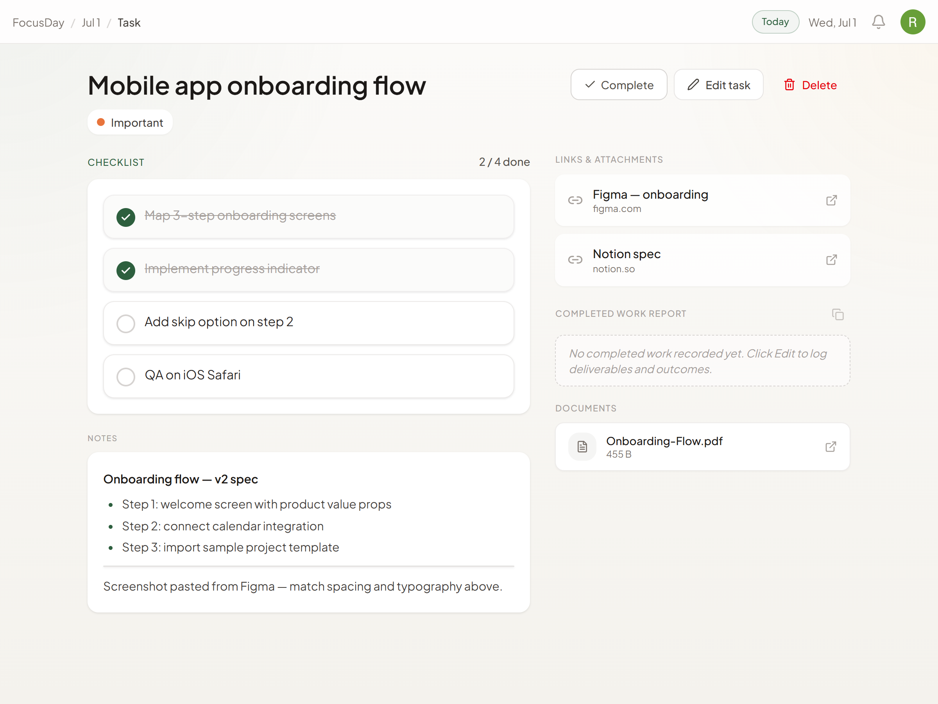
Task: Open the Onboarding-Flow.pdf document
Action: click(702, 446)
